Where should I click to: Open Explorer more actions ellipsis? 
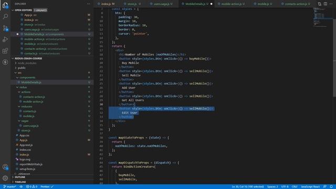pos(89,4)
